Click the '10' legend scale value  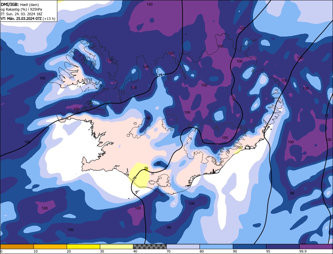36,251
